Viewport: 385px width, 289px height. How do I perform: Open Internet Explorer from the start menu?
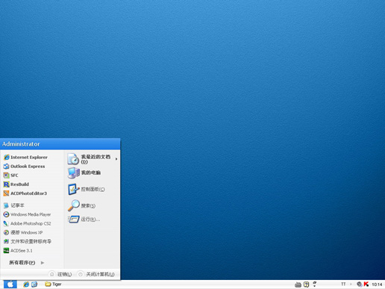25,158
